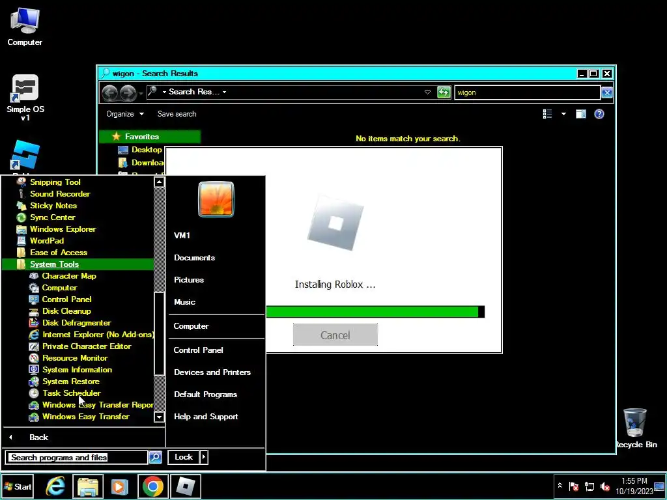Collapse the System Tools folder
This screenshot has height=500, width=667.
55,264
